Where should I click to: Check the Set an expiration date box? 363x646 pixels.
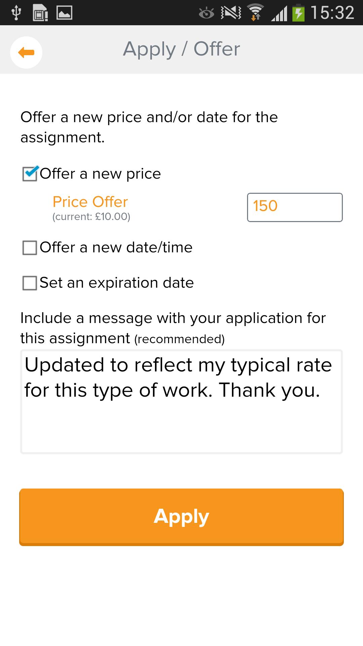(30, 283)
